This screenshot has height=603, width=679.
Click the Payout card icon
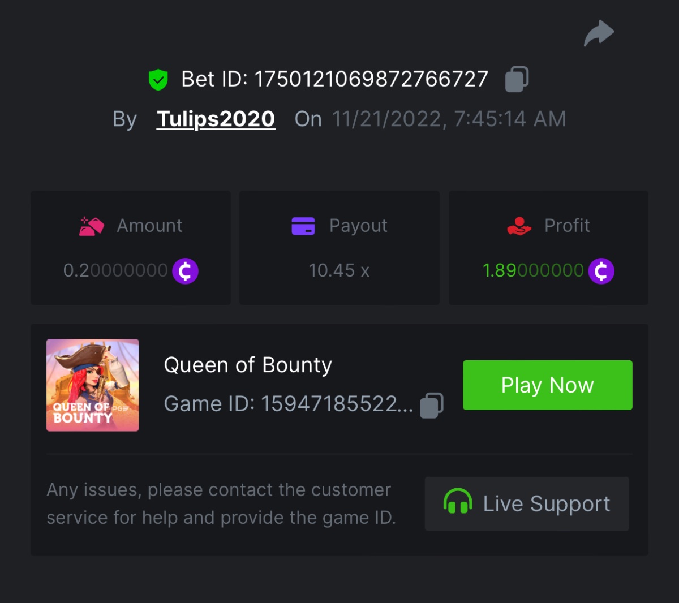[303, 226]
